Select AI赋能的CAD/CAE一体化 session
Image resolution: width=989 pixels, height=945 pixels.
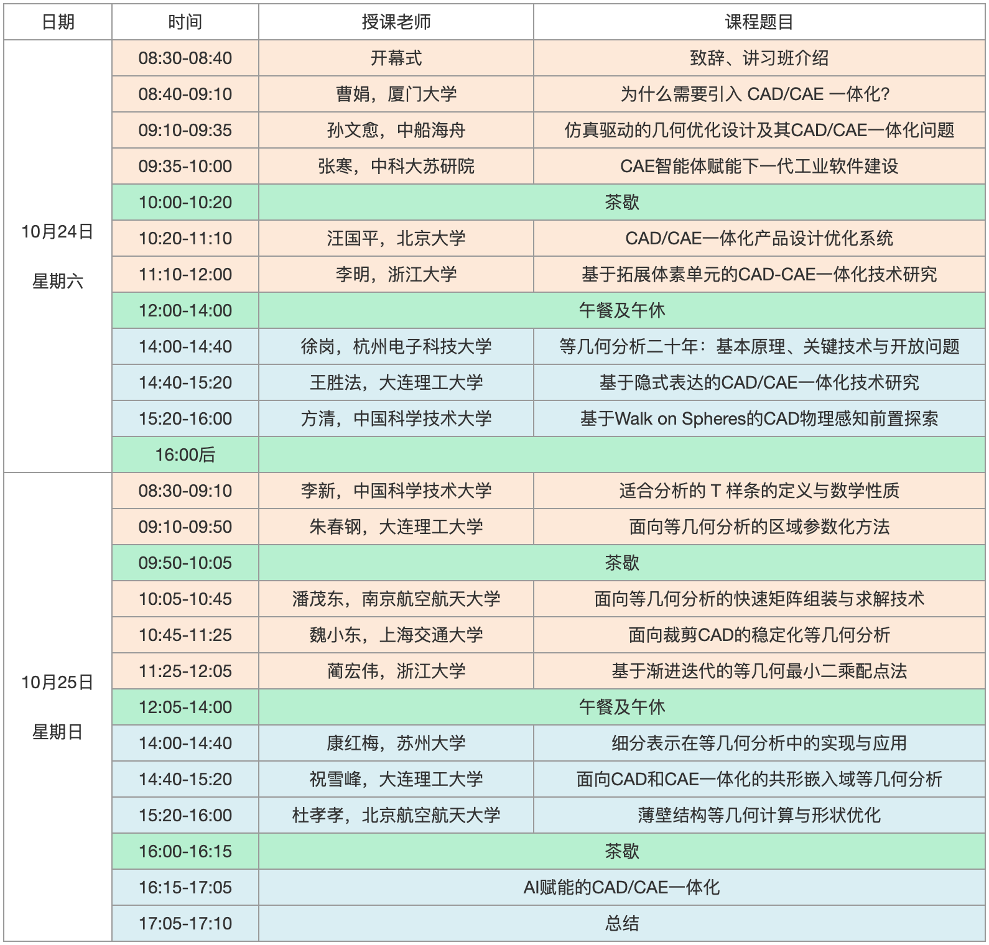[x=622, y=887]
